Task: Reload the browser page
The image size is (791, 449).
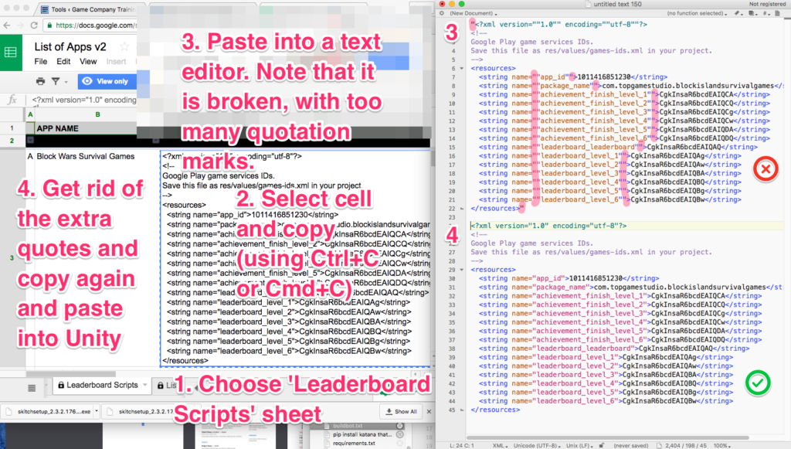Action: coord(34,26)
